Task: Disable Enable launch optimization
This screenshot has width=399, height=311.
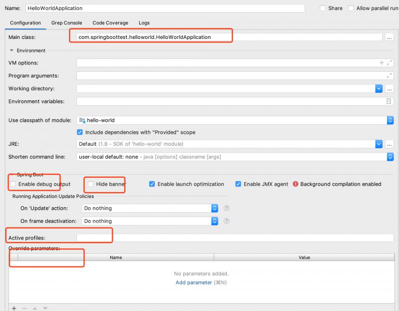Action: coord(152,184)
